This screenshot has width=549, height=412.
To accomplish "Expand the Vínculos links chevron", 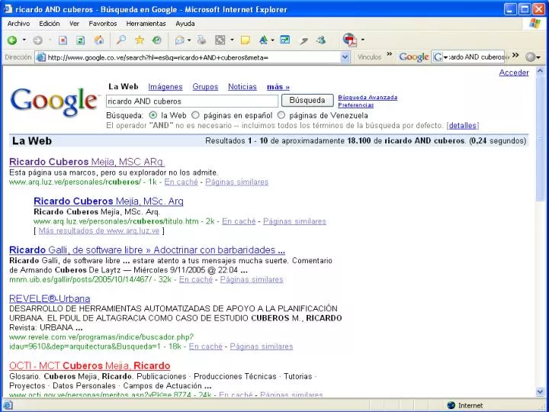I will point(390,54).
